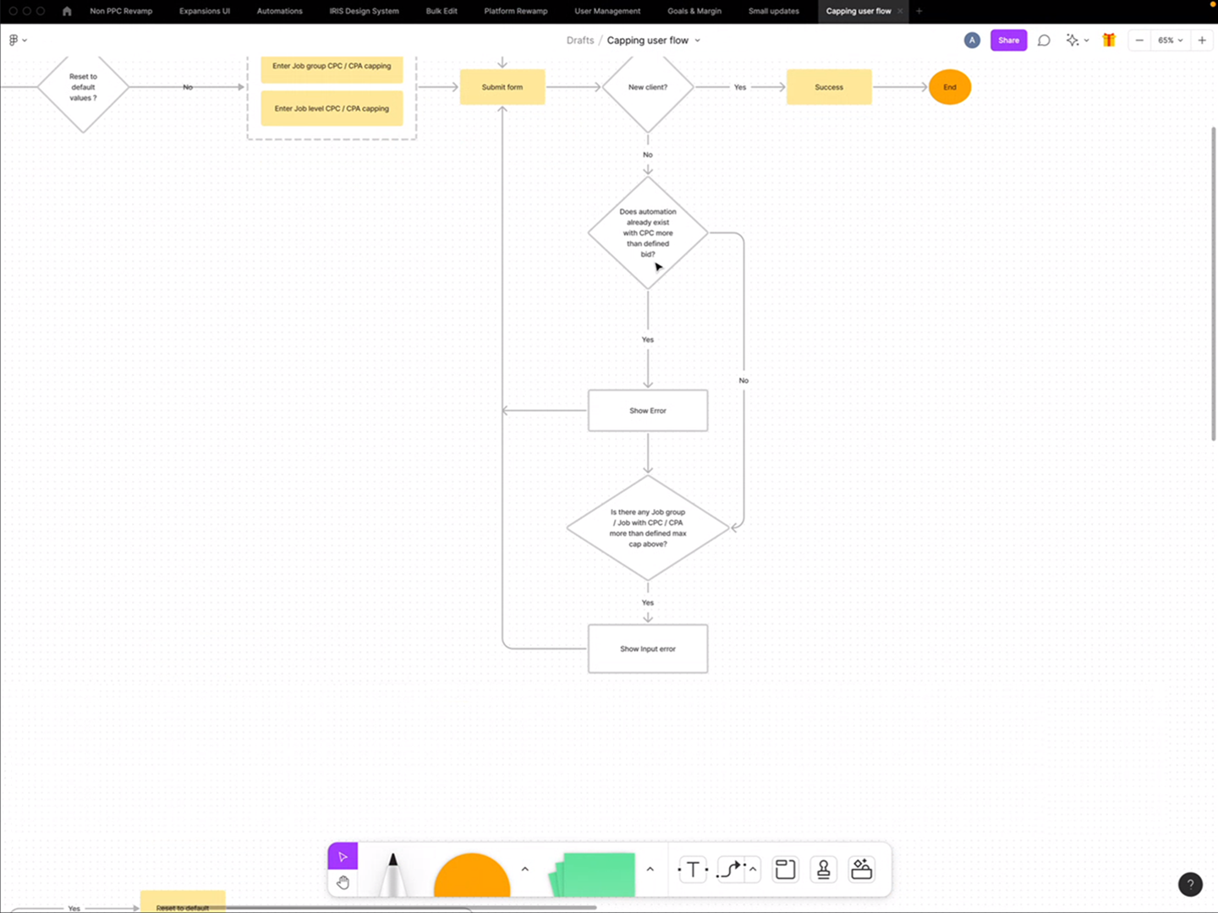This screenshot has height=913, width=1218.
Task: Open the 65% zoom level dropdown
Action: coord(1170,41)
